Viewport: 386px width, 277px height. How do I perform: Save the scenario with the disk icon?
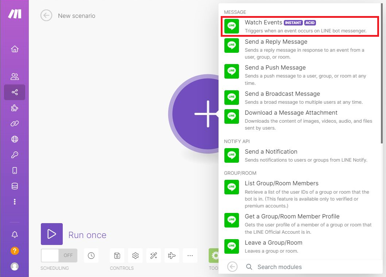coord(117,256)
